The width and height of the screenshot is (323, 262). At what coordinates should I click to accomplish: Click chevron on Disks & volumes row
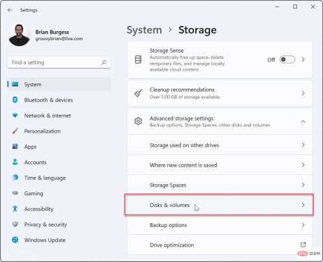coord(303,205)
